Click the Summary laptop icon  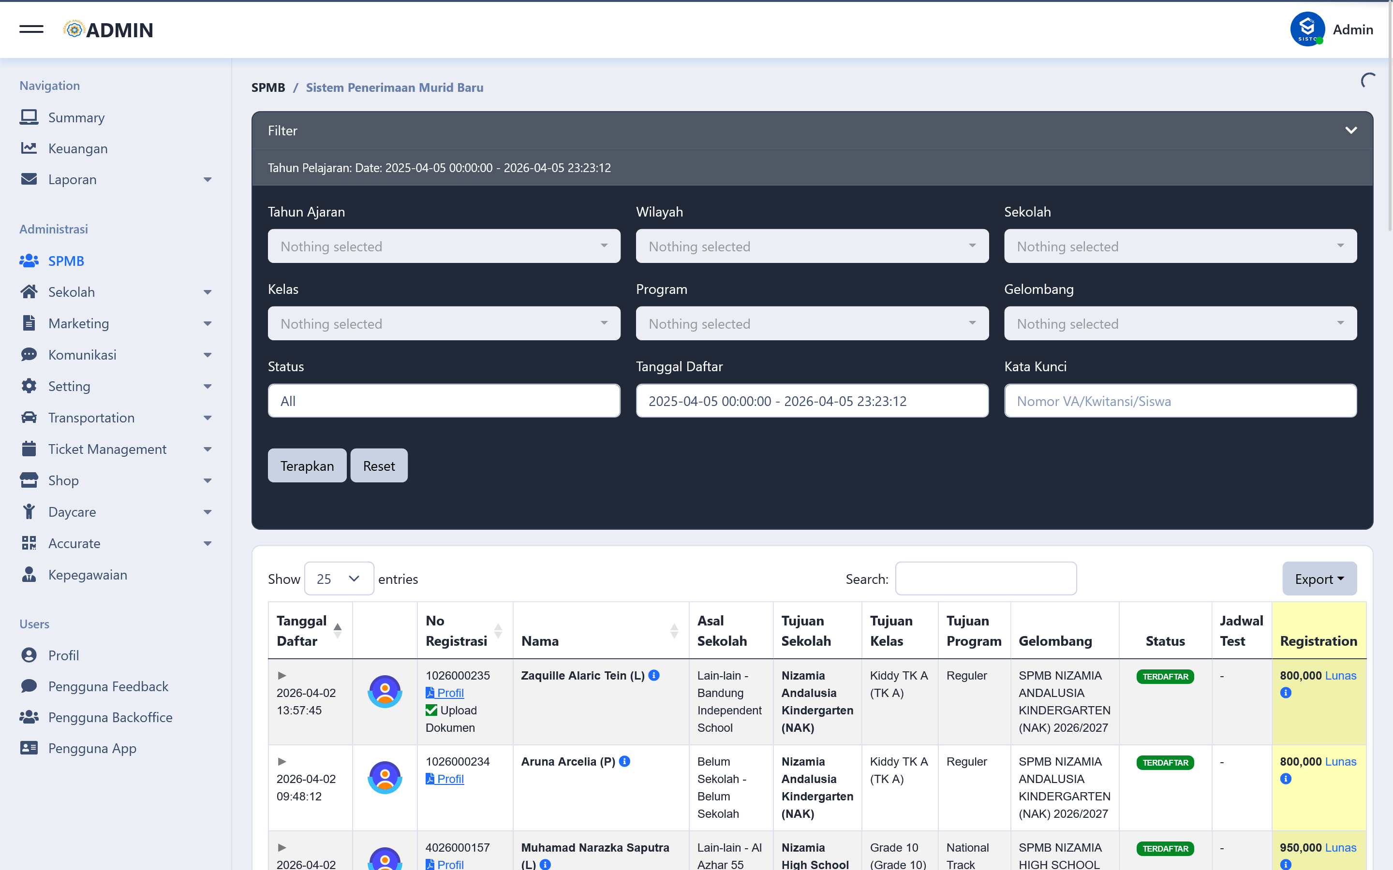pyautogui.click(x=29, y=117)
